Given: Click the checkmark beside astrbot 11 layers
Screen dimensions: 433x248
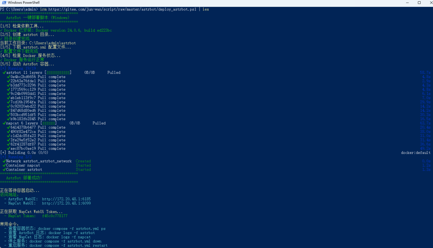Looking at the screenshot, I should click(4, 73).
